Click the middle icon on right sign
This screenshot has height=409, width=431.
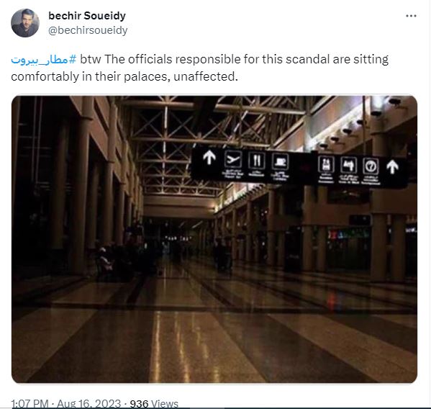[348, 165]
